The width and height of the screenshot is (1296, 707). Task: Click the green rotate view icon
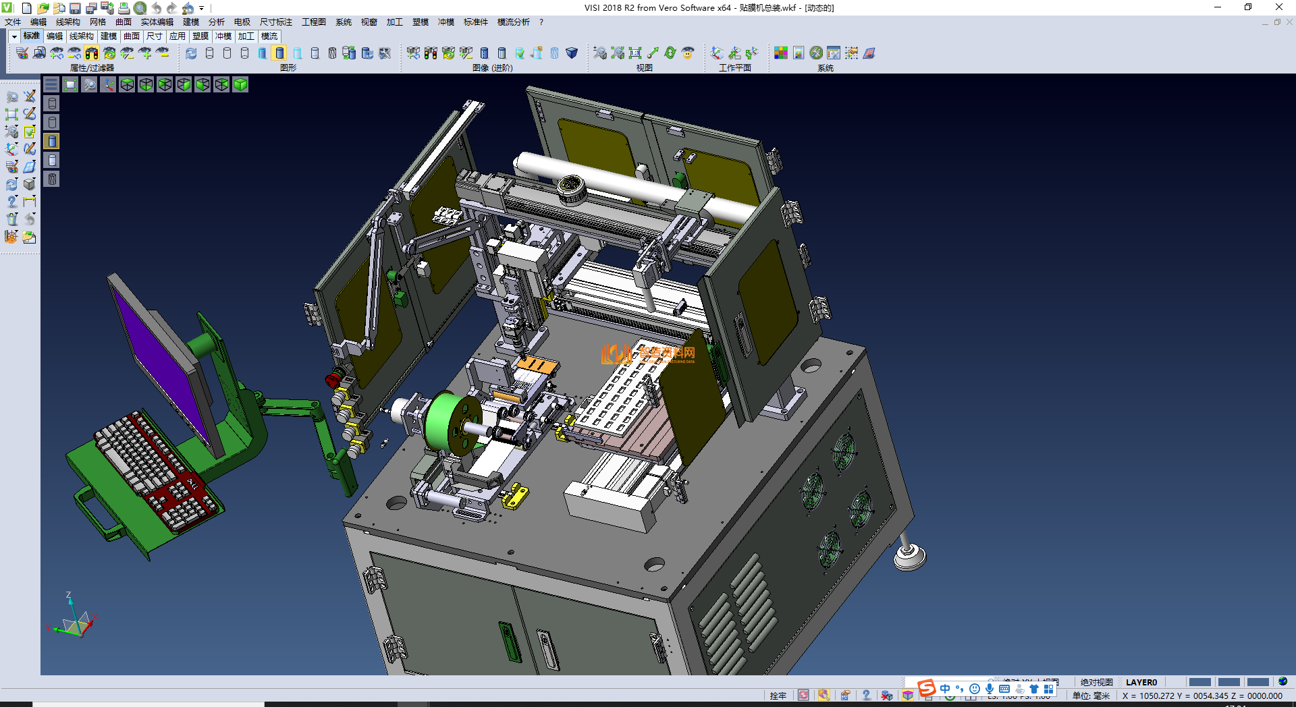point(670,53)
